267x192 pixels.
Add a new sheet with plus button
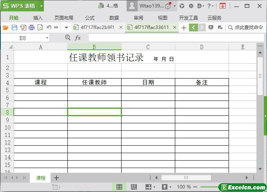56,178
